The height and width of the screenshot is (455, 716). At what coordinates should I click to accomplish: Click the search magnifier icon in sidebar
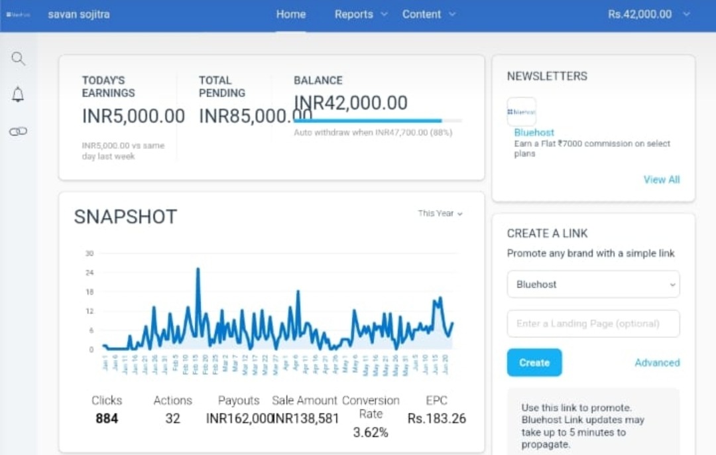coord(18,59)
